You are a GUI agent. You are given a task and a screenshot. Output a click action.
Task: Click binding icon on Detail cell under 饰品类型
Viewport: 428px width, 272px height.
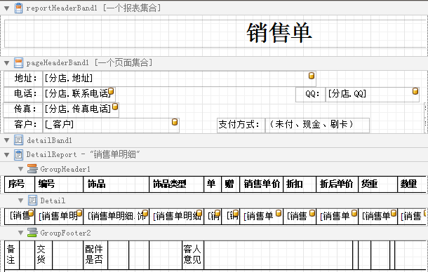point(199,213)
